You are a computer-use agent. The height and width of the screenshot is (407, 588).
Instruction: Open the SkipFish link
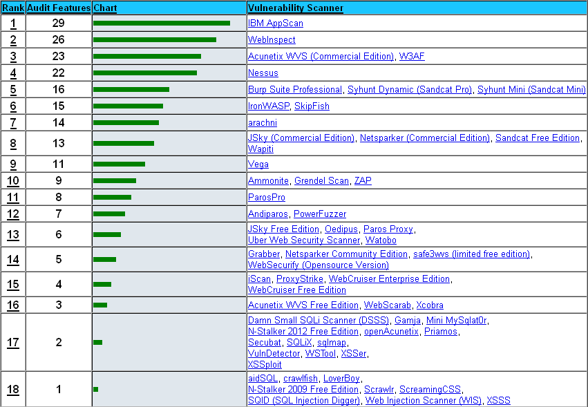pyautogui.click(x=312, y=106)
